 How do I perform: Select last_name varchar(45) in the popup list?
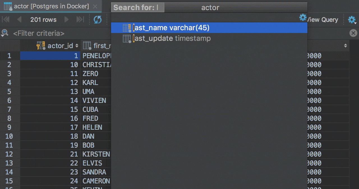[x=172, y=28]
